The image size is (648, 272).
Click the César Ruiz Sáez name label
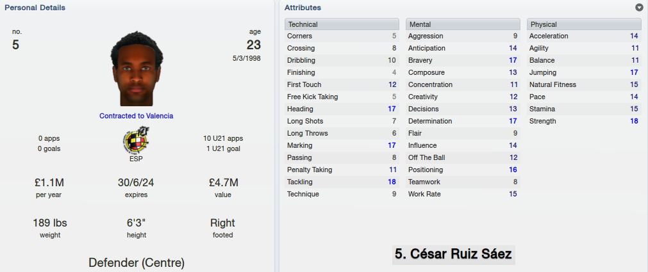[x=453, y=254]
